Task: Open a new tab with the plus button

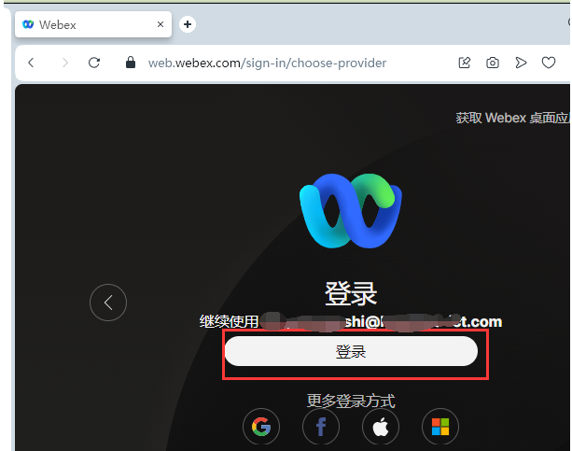Action: 188,24
